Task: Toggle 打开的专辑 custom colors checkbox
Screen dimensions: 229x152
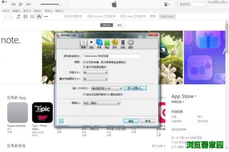Action: (x=84, y=62)
